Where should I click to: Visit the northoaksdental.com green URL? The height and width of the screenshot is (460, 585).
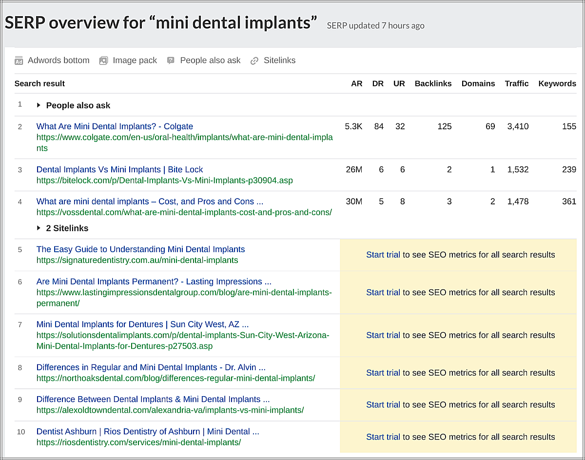[x=175, y=378]
